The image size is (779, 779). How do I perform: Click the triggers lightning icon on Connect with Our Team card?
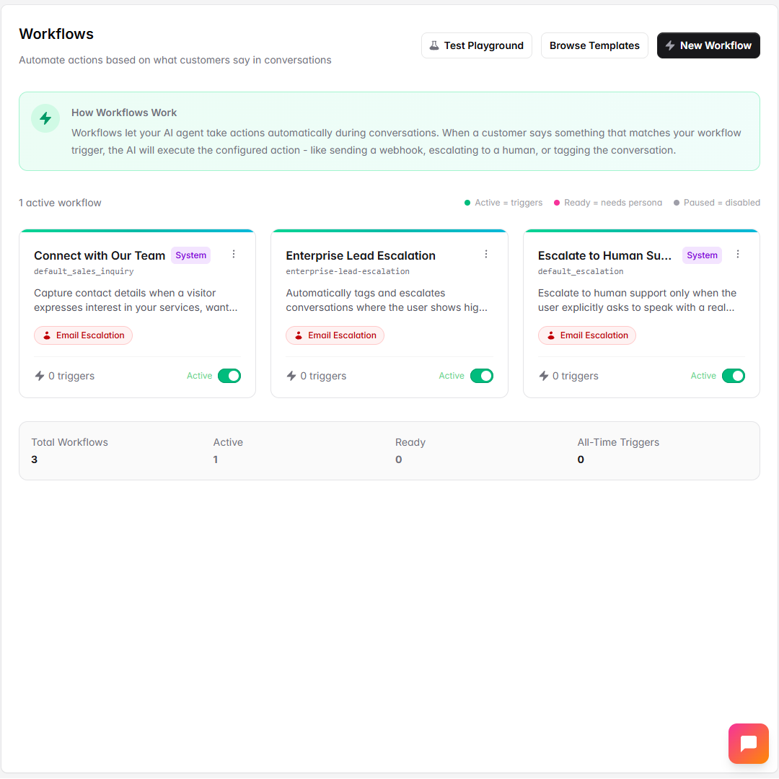pyautogui.click(x=40, y=375)
